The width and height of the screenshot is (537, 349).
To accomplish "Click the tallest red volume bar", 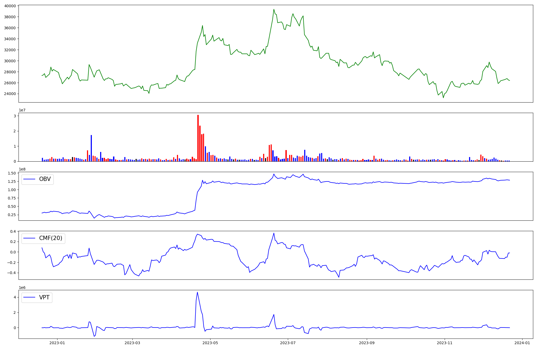I will [198, 138].
